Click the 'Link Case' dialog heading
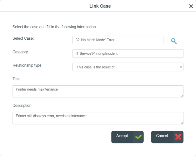Image resolution: width=196 pixels, height=156 pixels. click(x=100, y=6)
